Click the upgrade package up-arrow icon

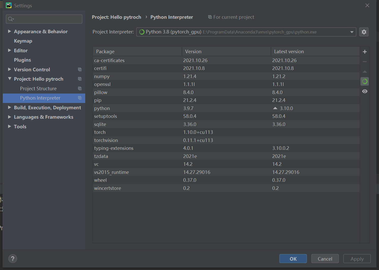coord(365,71)
